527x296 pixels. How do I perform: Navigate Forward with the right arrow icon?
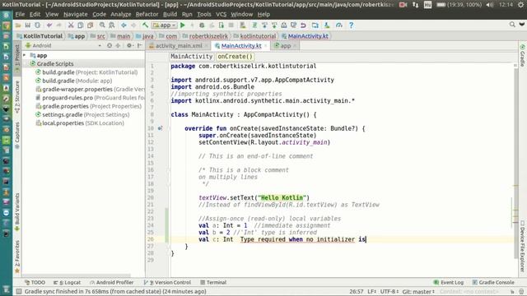(x=133, y=25)
